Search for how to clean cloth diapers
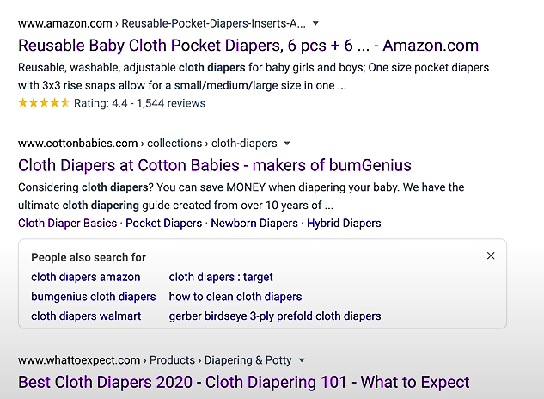 (235, 297)
